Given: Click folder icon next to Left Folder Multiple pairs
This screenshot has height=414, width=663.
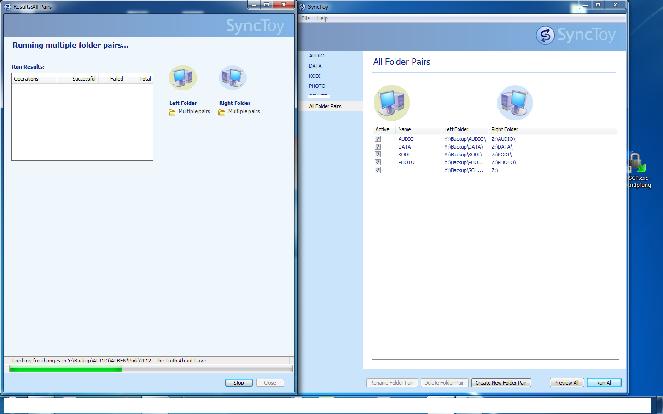Looking at the screenshot, I should click(172, 112).
